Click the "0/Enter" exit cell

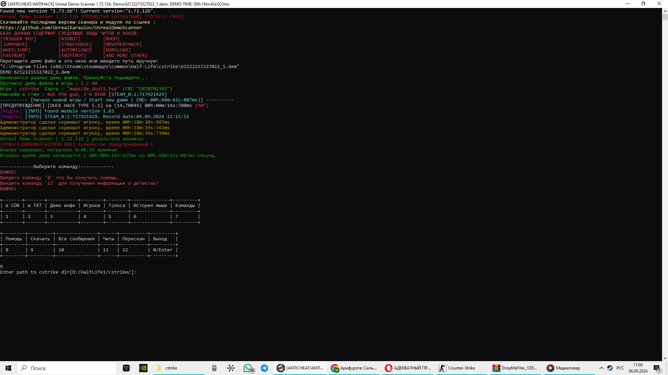[163, 250]
